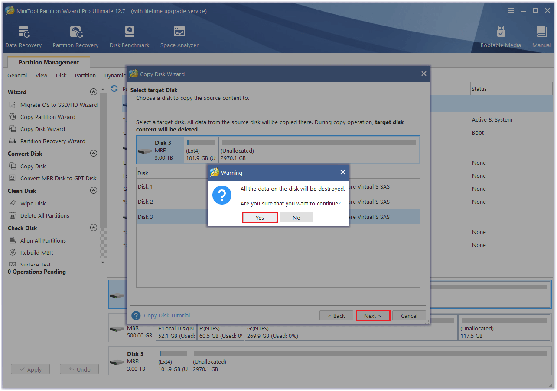The width and height of the screenshot is (557, 391).
Task: Click the Wipe Disk icon
Action: click(13, 203)
